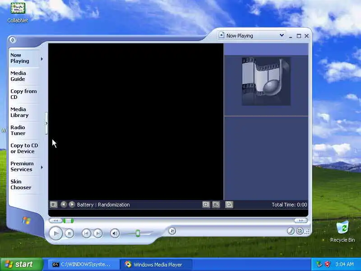The image size is (361, 271).
Task: Open Copy to CD or Device
Action: coord(24,149)
